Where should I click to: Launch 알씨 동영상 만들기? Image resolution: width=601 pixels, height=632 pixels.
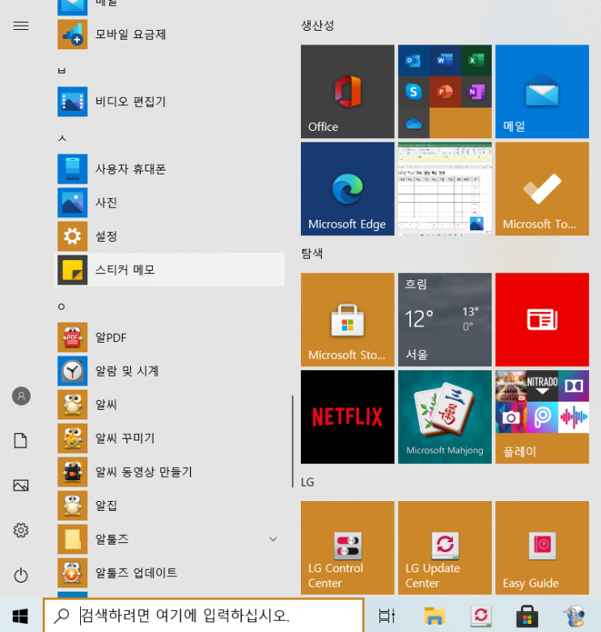169,472
